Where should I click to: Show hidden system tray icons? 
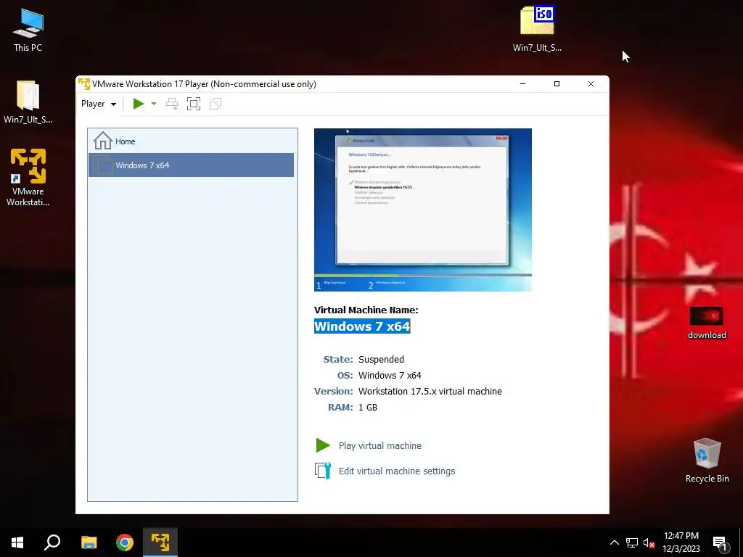614,542
